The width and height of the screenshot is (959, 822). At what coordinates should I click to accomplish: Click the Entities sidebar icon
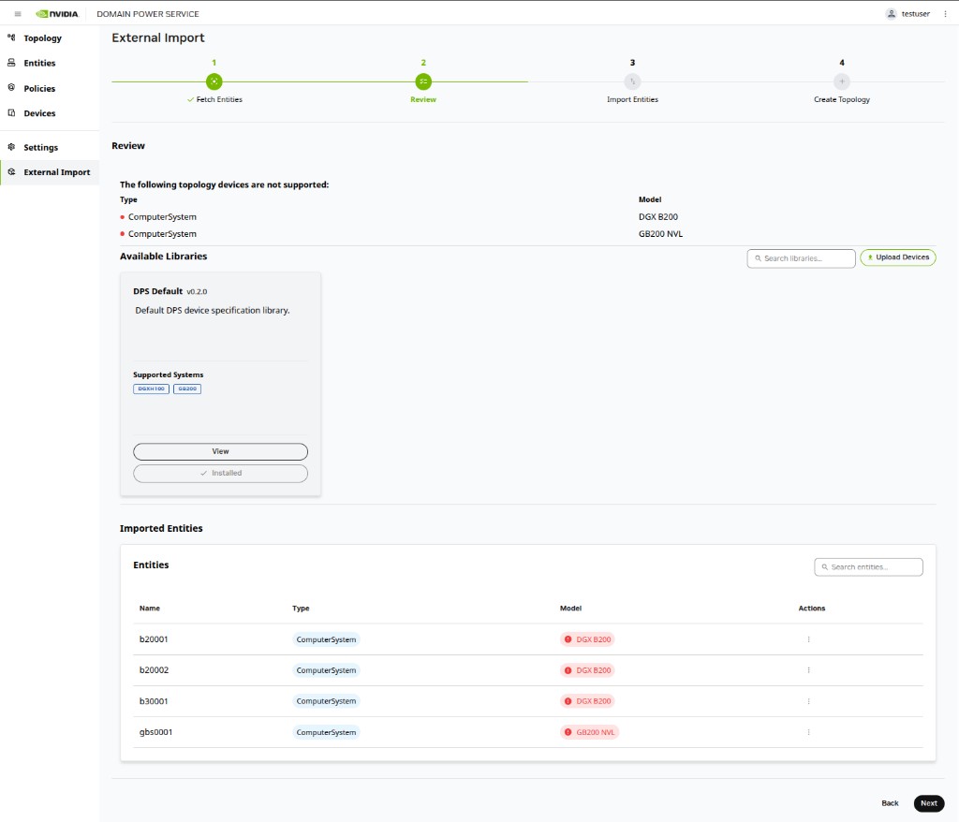11,63
